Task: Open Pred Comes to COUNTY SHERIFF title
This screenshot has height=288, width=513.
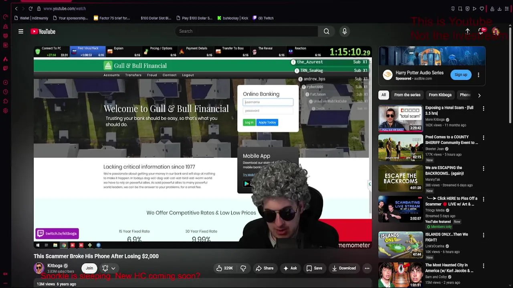Action: click(451, 140)
